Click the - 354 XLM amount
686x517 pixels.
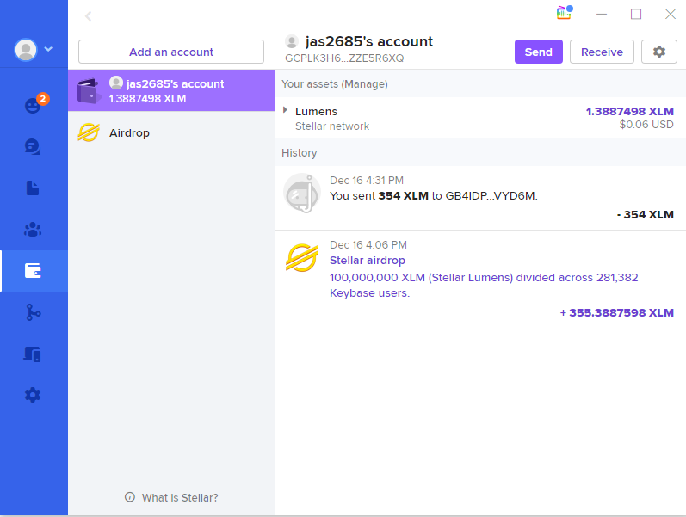[x=646, y=215]
